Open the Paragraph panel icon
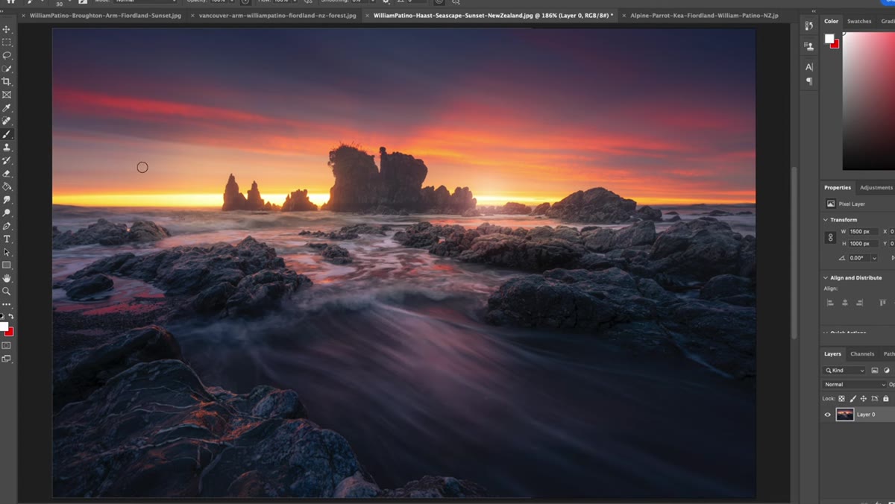This screenshot has height=504, width=895. (809, 81)
